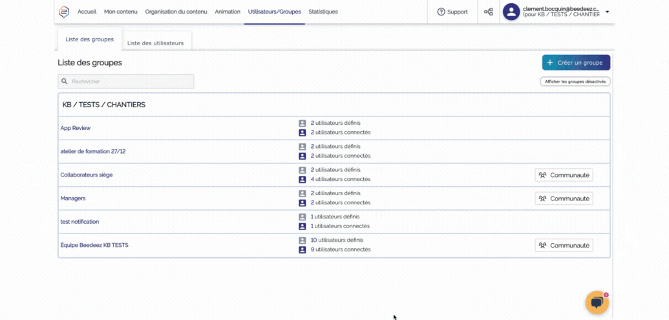The image size is (669, 320).
Task: Open the organization tree icon in header
Action: 489,12
